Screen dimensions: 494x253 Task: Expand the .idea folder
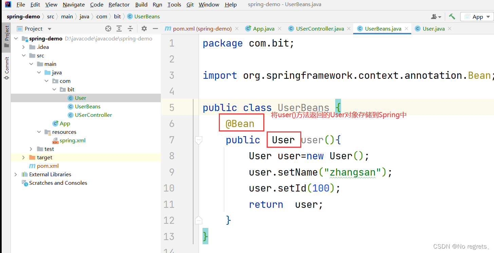point(23,47)
